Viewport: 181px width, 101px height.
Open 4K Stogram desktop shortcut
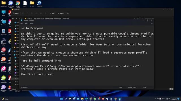pos(4,60)
